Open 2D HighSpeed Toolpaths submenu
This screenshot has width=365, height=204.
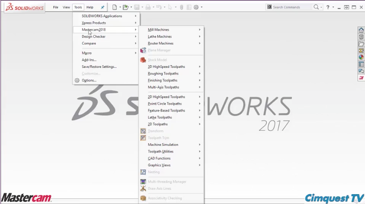tap(172, 97)
